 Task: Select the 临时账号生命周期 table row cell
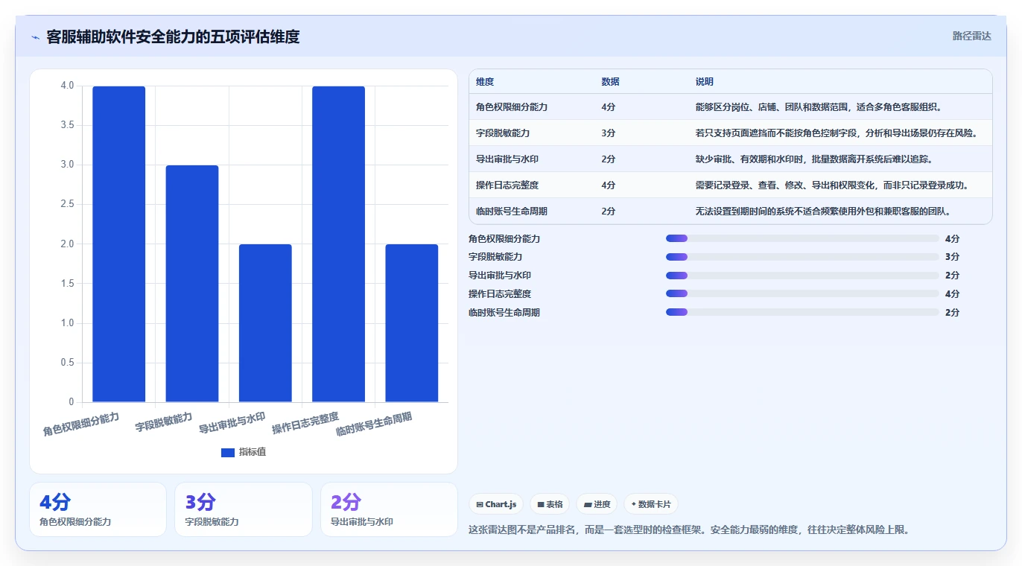click(512, 212)
